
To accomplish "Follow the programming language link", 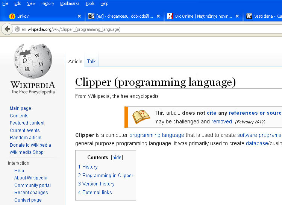I will click(x=157, y=135).
